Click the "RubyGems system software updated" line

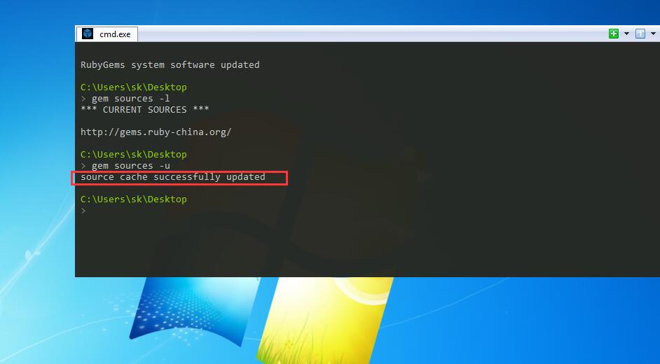tap(170, 65)
